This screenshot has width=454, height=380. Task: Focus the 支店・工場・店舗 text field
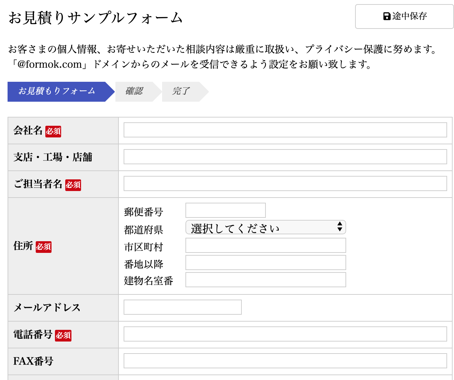click(285, 157)
